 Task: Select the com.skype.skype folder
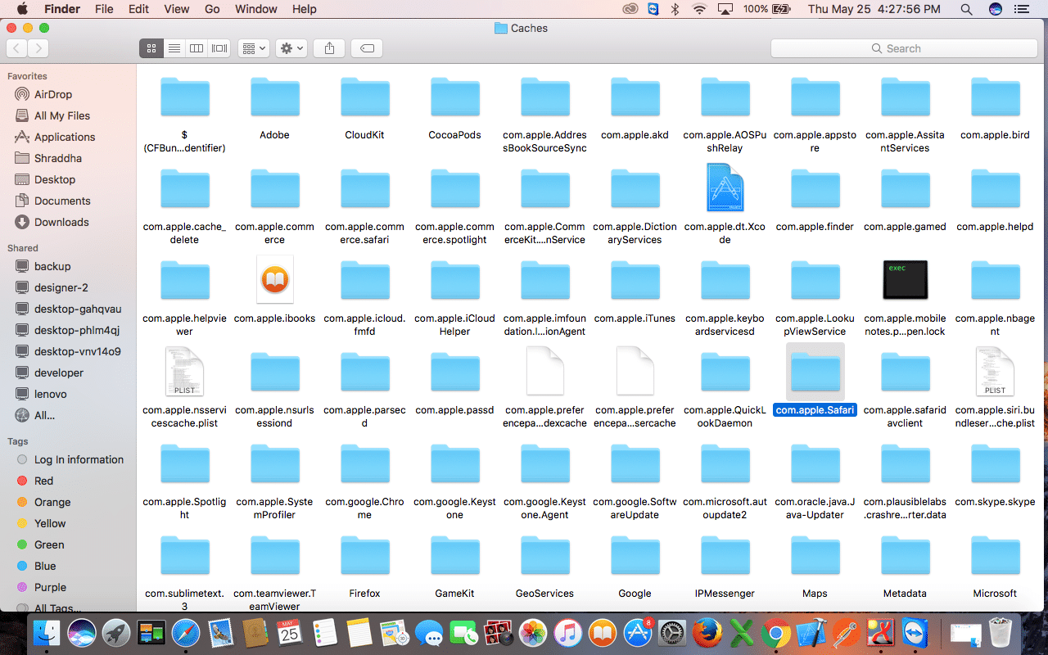[x=995, y=465]
